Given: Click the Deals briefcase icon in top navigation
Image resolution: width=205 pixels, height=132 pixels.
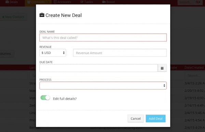Looking at the screenshot, I should pyautogui.click(x=7, y=2).
